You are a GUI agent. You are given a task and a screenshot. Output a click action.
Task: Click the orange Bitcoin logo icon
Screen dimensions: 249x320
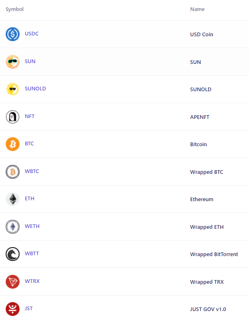click(13, 144)
